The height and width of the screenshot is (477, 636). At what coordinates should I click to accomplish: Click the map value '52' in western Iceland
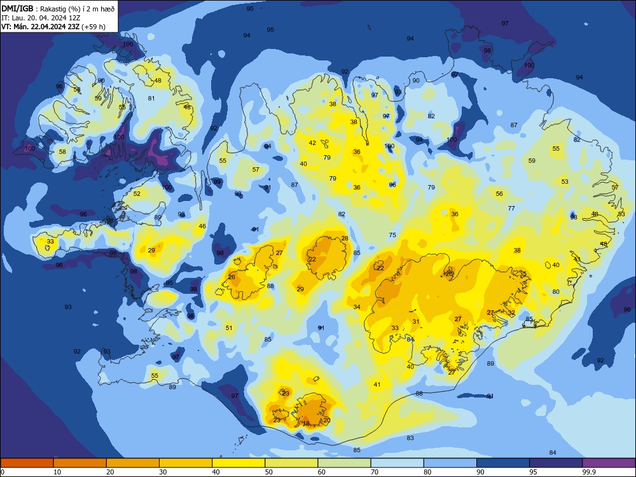tap(137, 194)
